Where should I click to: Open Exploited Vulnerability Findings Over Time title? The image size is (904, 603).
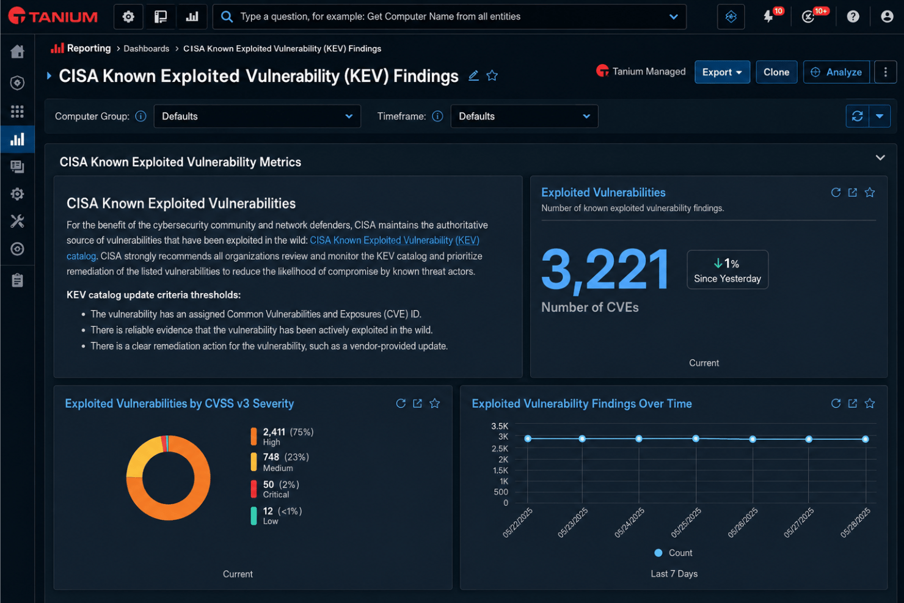click(582, 403)
